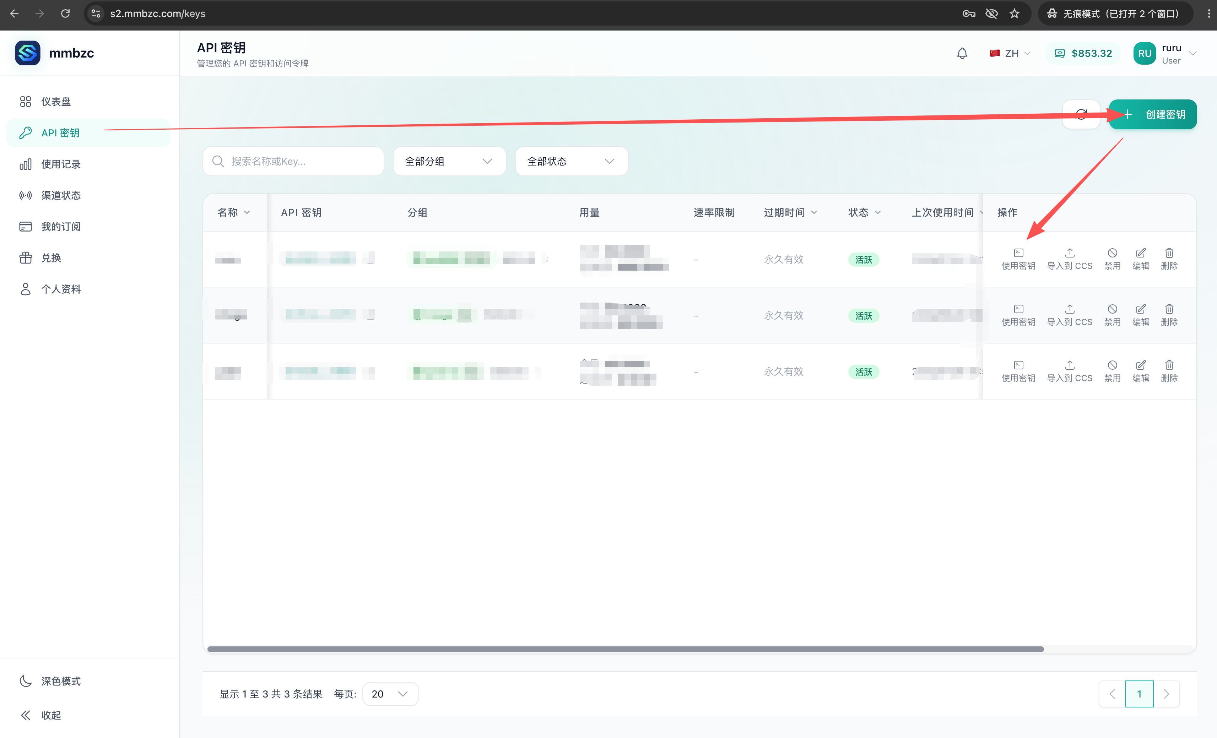1217x738 pixels.
Task: Click the RU avatar circle
Action: pyautogui.click(x=1145, y=53)
